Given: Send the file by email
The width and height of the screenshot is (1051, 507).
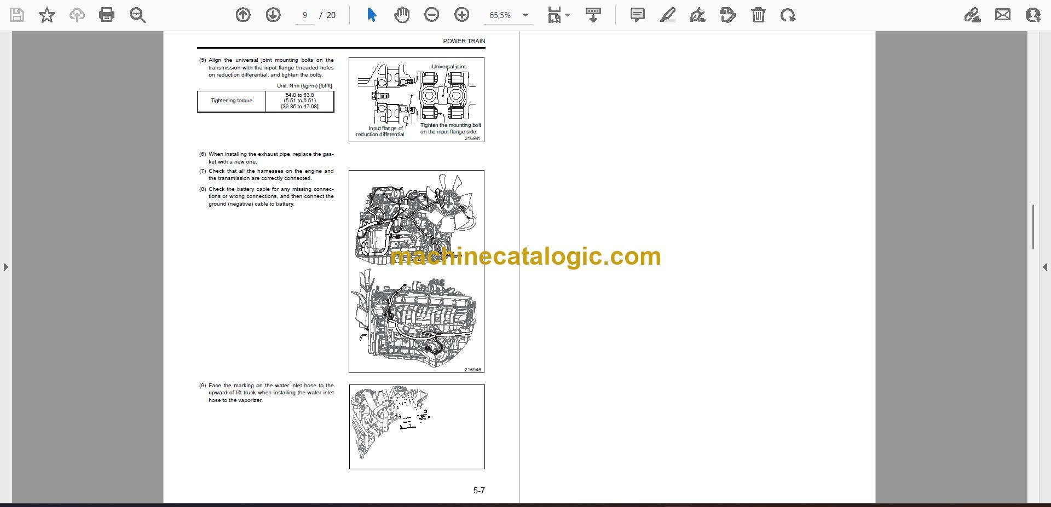Looking at the screenshot, I should 1003,15.
